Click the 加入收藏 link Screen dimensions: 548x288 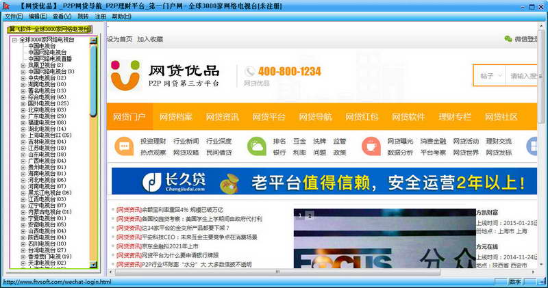[x=150, y=39]
